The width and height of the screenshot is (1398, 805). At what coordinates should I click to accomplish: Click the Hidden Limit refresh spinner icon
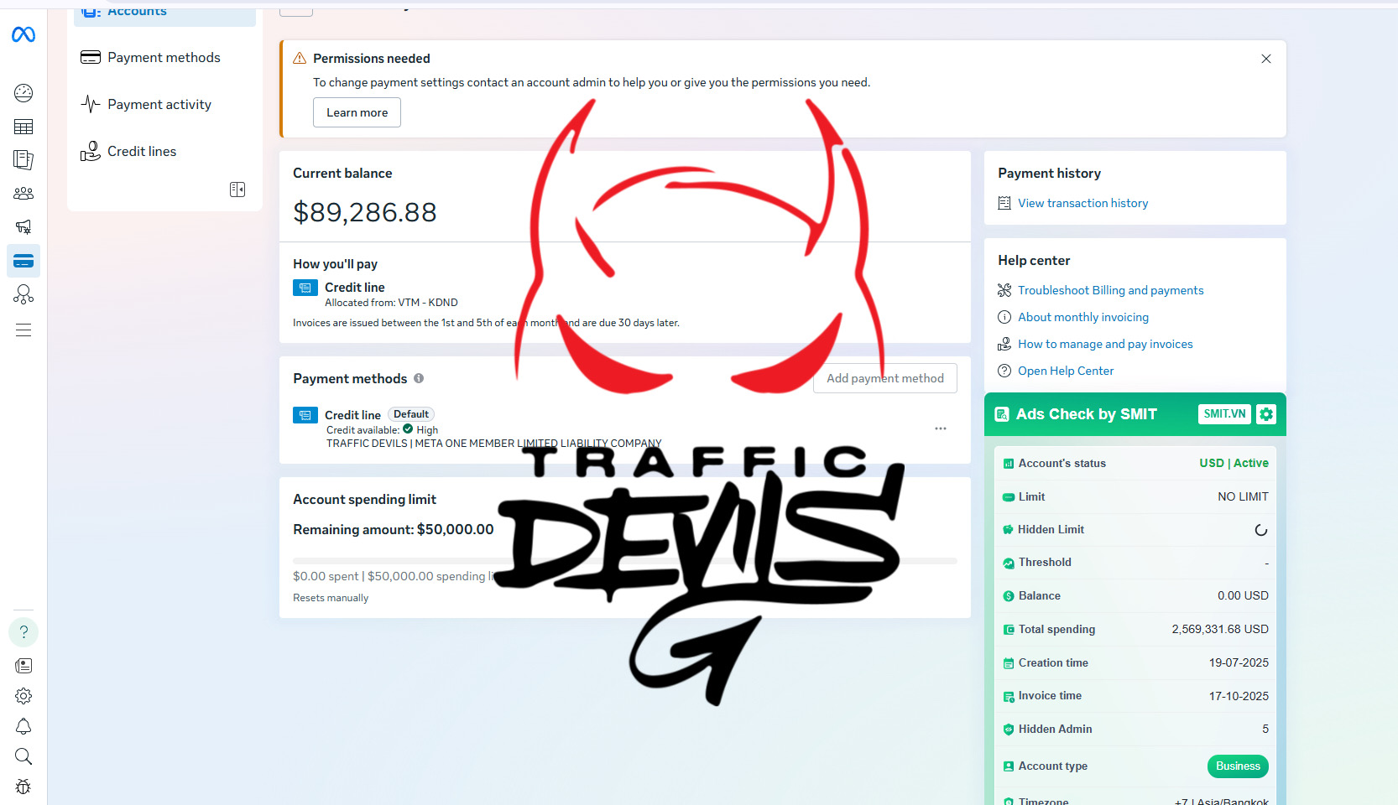1260,530
